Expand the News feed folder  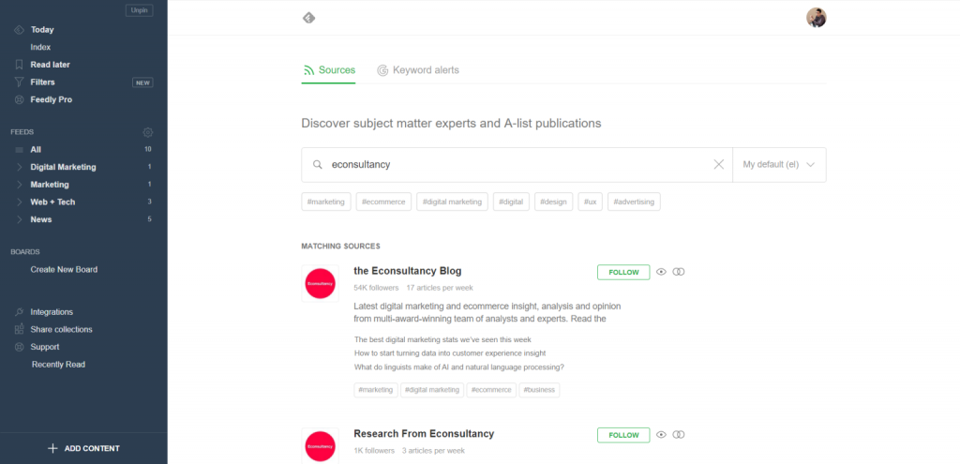pyautogui.click(x=20, y=219)
